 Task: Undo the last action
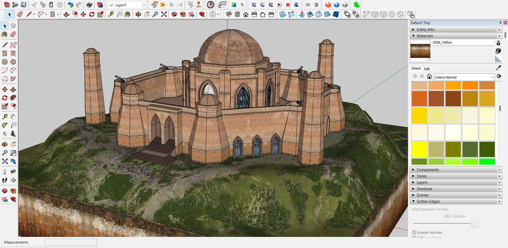point(70,5)
